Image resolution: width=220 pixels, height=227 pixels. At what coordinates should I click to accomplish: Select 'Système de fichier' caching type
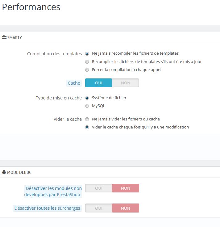coord(87,98)
